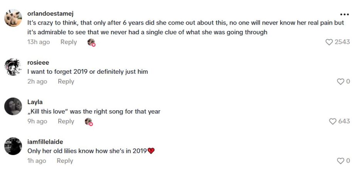
Task: Click the 2543 like count
Action: point(342,42)
